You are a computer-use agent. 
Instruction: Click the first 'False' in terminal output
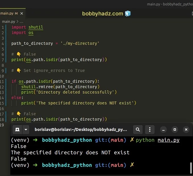18,146
